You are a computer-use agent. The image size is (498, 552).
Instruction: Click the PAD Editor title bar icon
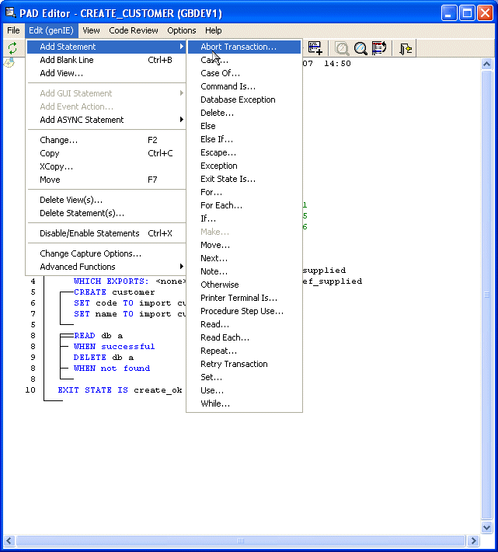click(11, 12)
